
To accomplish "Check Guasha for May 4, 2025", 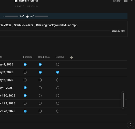I will coord(57,64).
